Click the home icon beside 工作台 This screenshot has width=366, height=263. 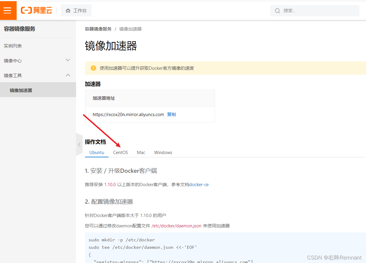(68, 11)
